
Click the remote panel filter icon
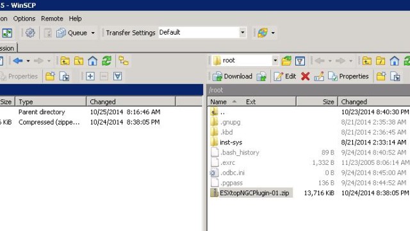pyautogui.click(x=300, y=61)
